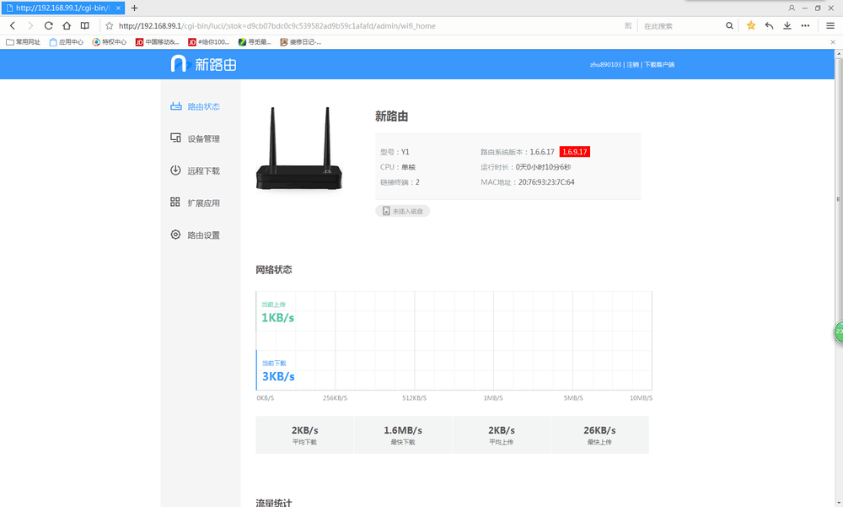Click the zhu890103 username link
Viewport: 843px width, 507px height.
tap(605, 65)
